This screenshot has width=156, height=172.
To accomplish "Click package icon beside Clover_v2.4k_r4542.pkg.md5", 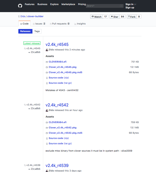I will coord(47,133).
